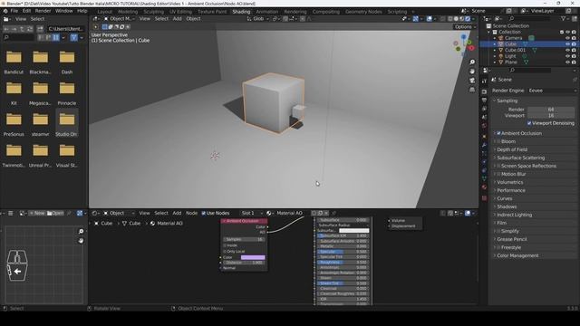
Task: Hide the Light in viewport eye icon
Action: 567,56
